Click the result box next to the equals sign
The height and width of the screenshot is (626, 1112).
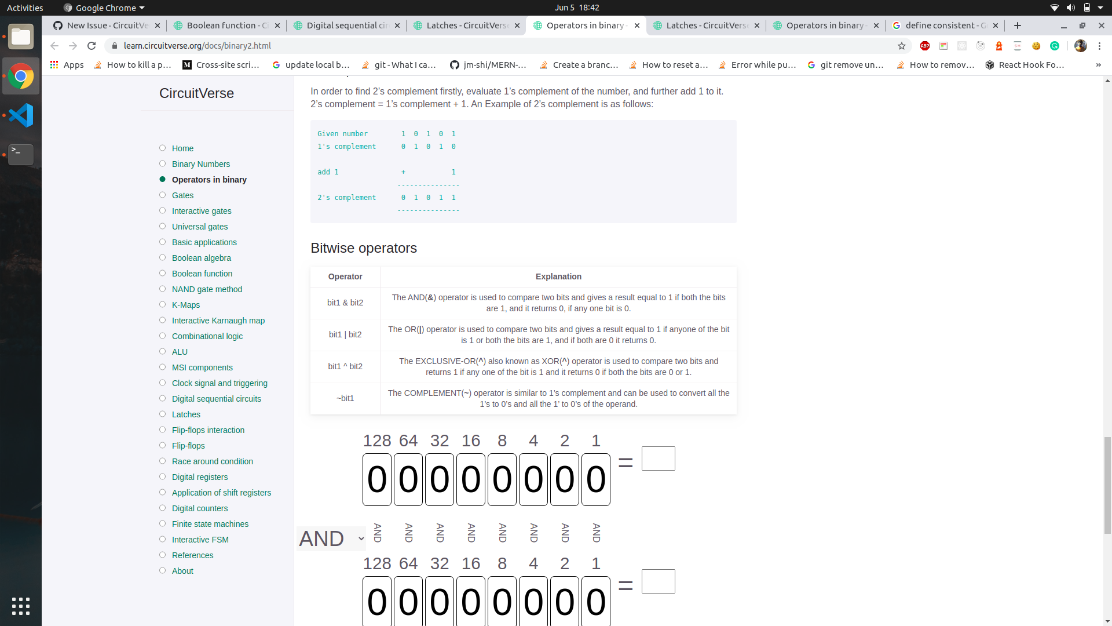pyautogui.click(x=659, y=458)
